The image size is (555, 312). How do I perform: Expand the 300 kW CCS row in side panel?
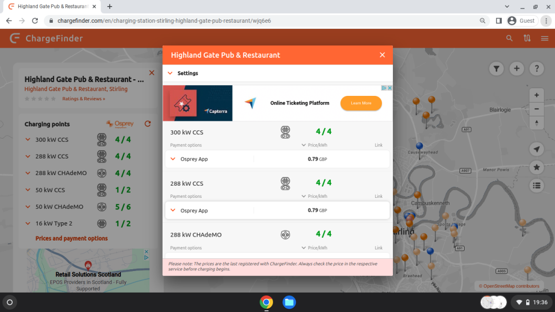point(28,140)
